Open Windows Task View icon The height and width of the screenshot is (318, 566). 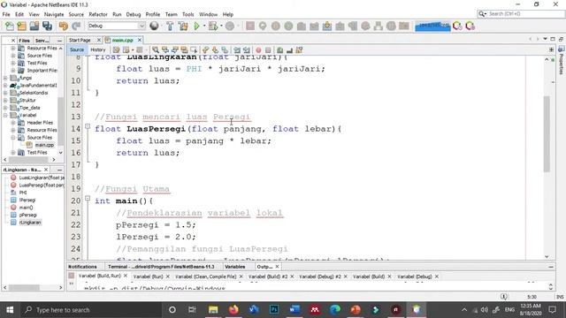pos(192,310)
